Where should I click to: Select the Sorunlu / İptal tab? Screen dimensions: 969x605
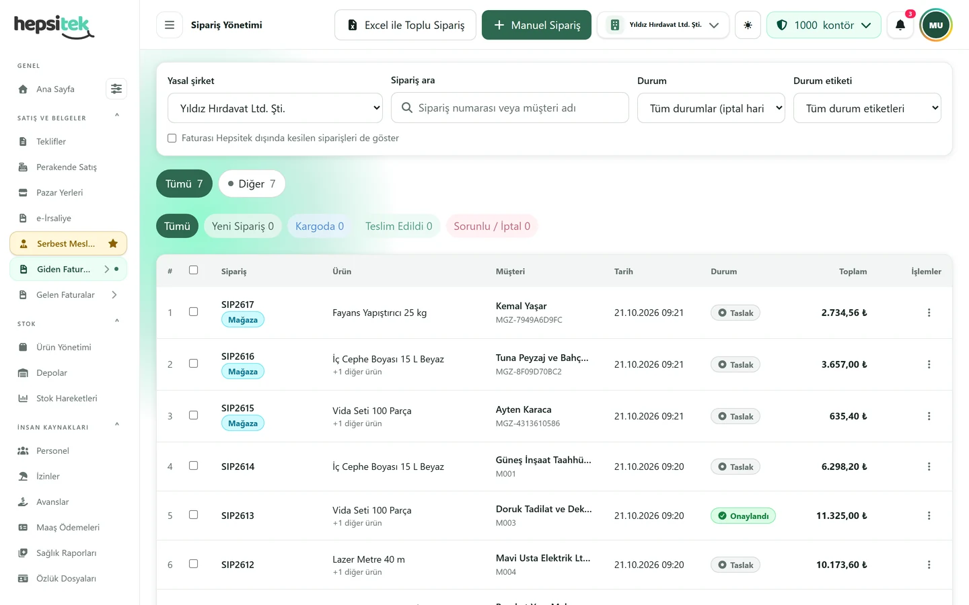coord(492,226)
